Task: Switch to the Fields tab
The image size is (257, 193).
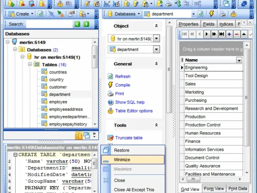Action: click(208, 24)
